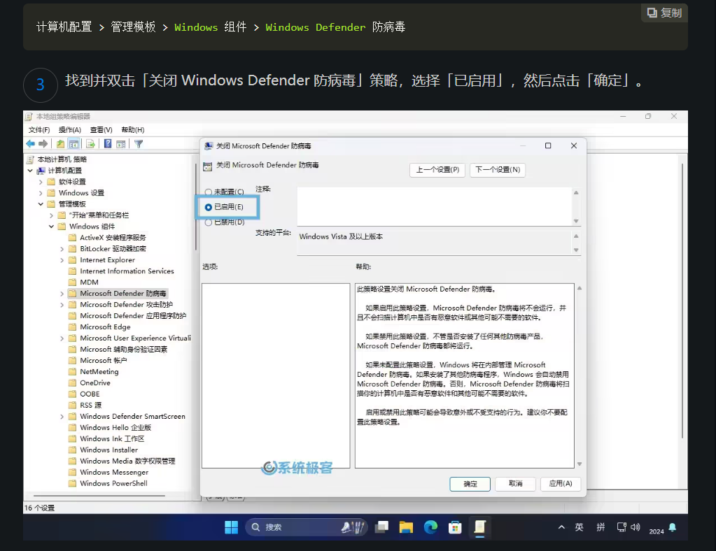Click the Back arrow in the toolbar

[30, 144]
